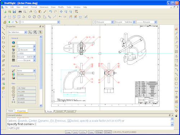Click the Paste clipboard icon
This screenshot has height=135, width=180.
40,12
